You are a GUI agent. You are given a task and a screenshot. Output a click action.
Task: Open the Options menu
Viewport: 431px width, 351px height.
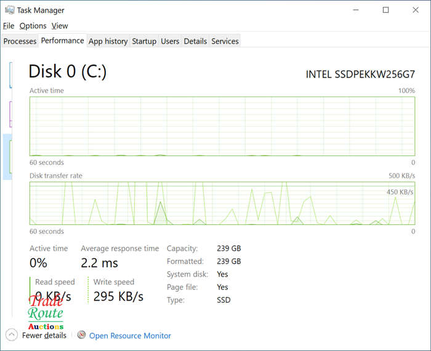(33, 26)
